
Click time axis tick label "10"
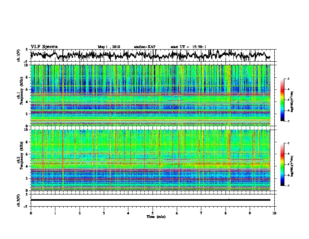[x=274, y=213]
